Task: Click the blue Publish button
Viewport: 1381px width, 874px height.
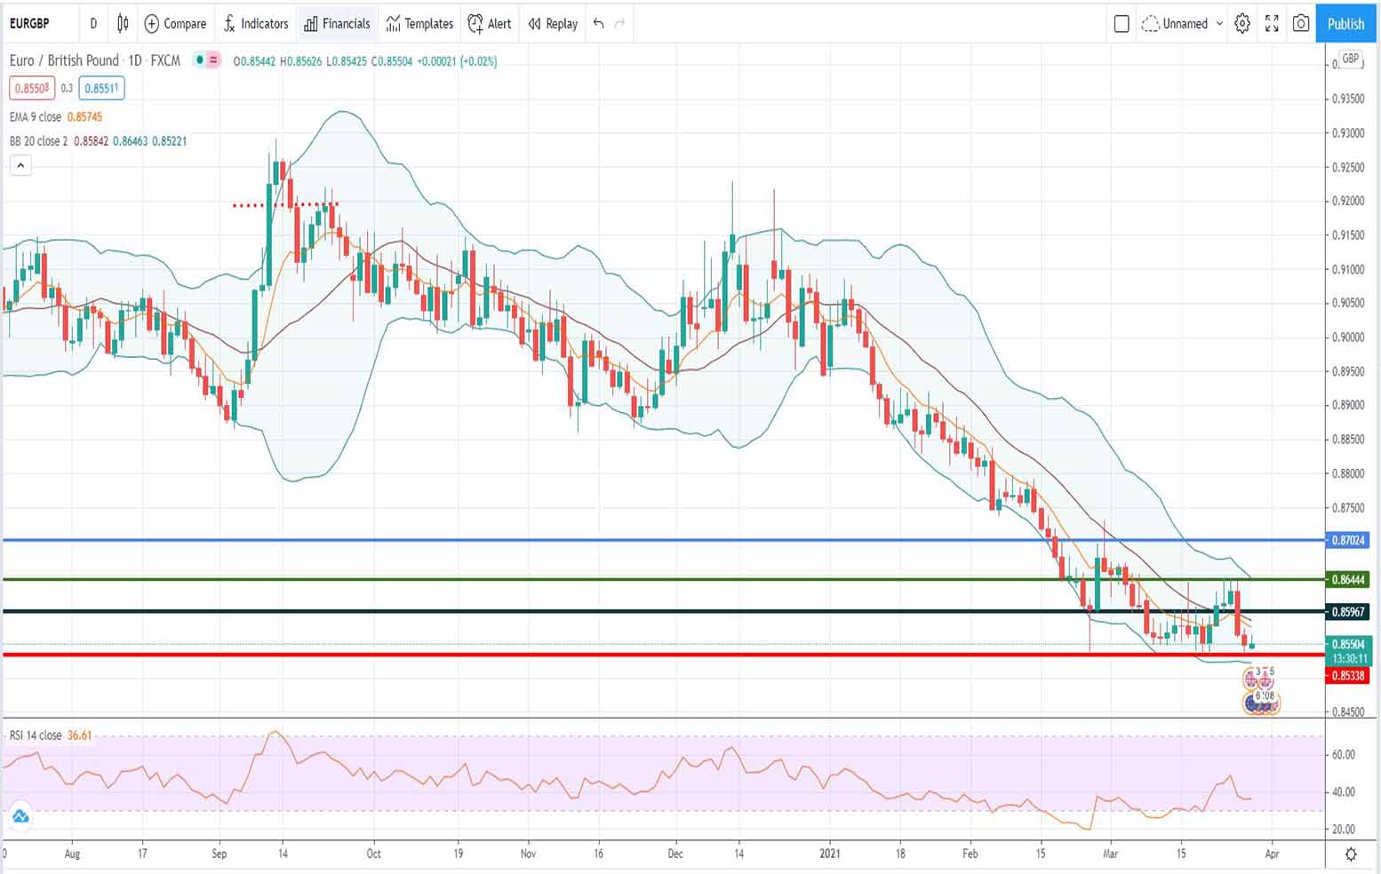Action: (1345, 24)
